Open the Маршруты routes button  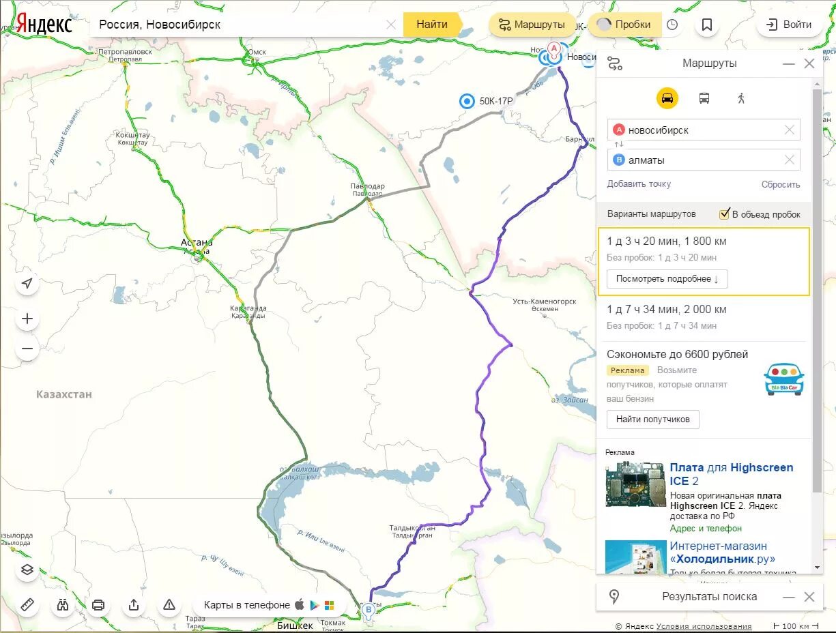point(532,25)
